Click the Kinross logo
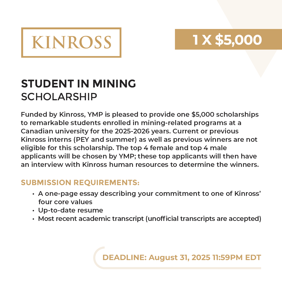 [x=71, y=43]
